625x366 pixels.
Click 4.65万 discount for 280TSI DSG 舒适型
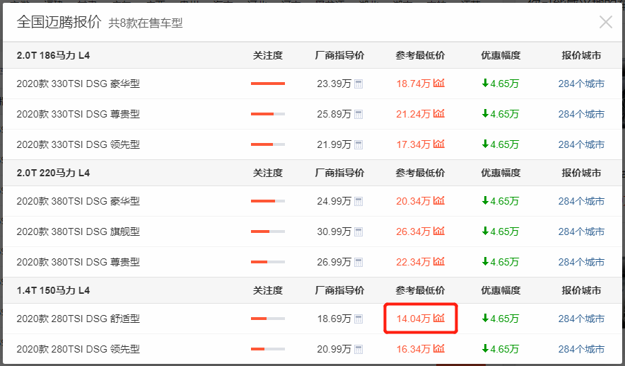[501, 319]
